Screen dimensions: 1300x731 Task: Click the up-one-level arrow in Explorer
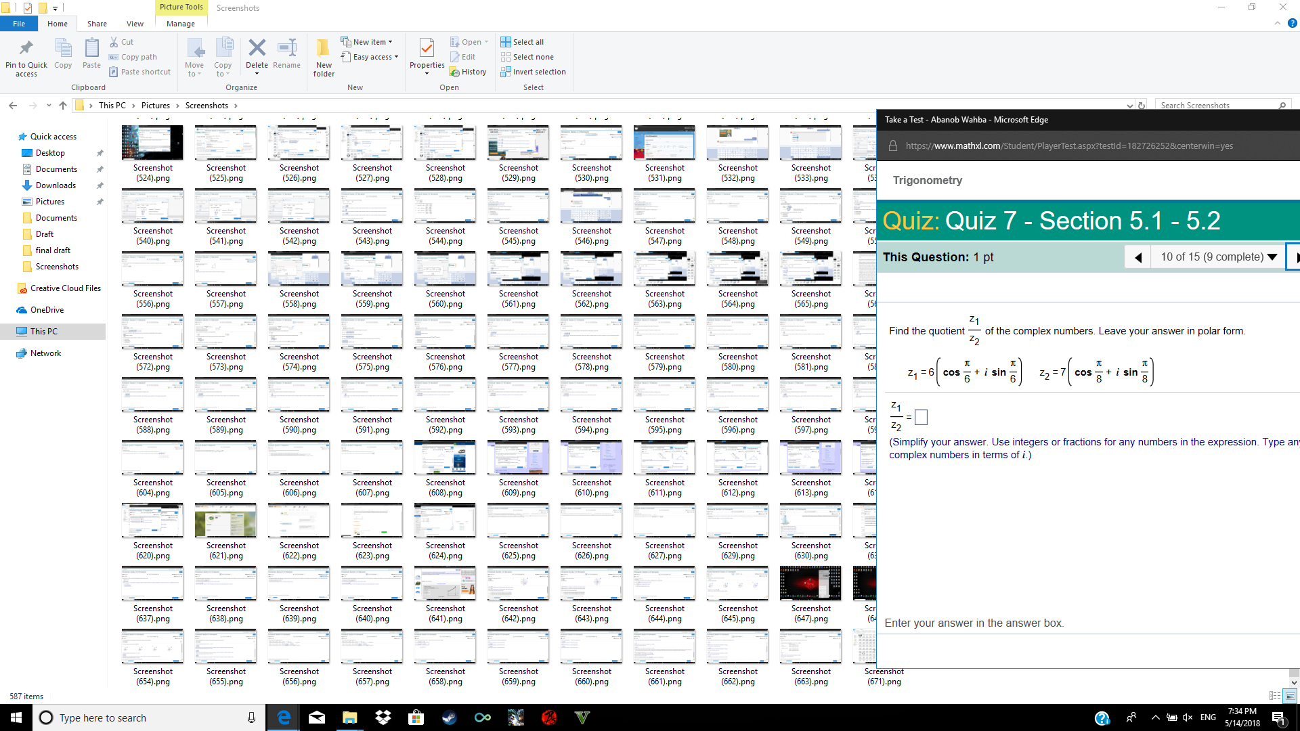63,106
